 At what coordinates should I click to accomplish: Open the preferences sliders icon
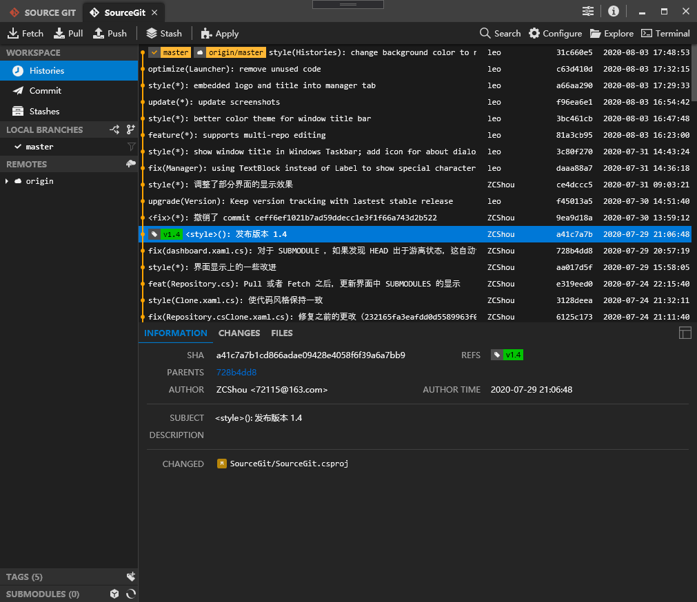point(588,12)
